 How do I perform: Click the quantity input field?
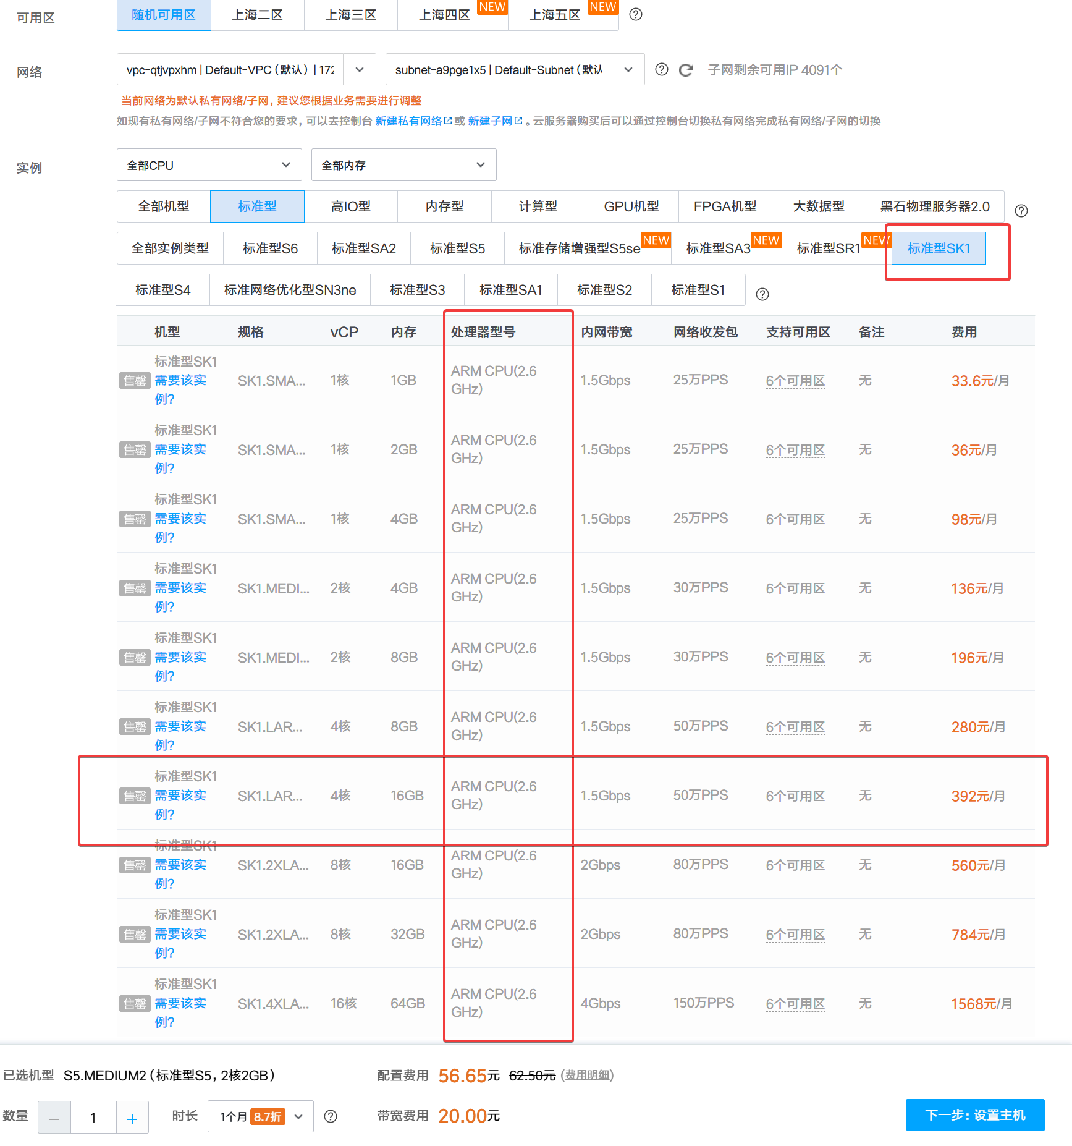pos(93,1117)
